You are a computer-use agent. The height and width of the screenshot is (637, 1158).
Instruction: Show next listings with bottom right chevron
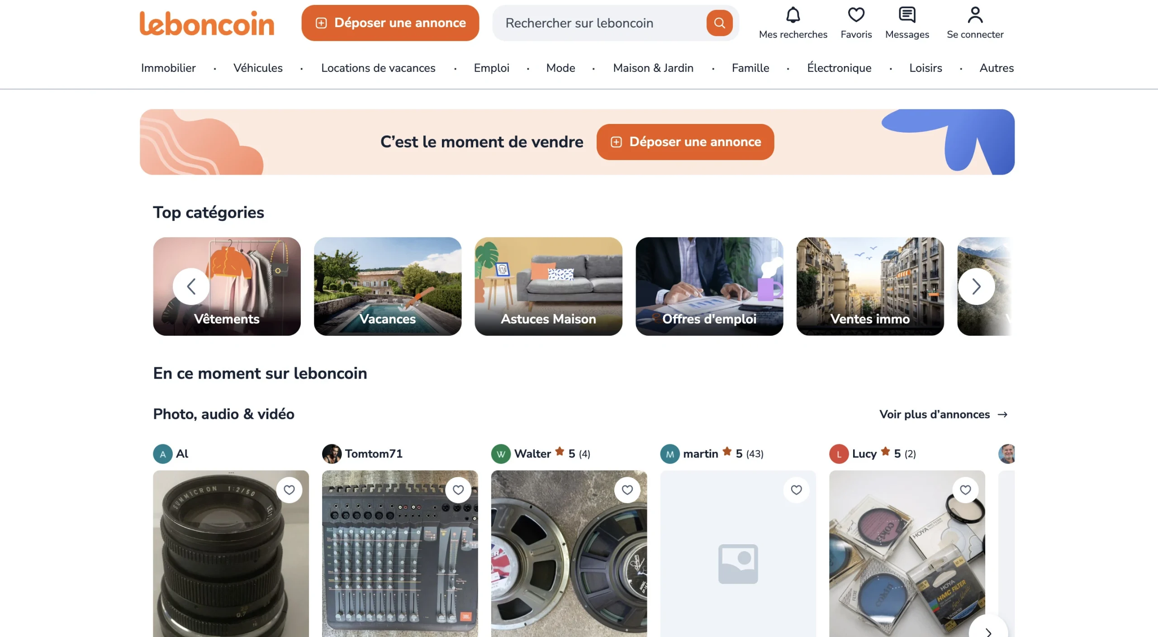click(988, 631)
